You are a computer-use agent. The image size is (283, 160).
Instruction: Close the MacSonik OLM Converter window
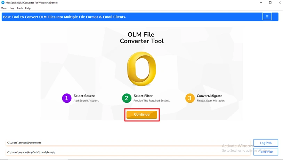pyautogui.click(x=280, y=2)
